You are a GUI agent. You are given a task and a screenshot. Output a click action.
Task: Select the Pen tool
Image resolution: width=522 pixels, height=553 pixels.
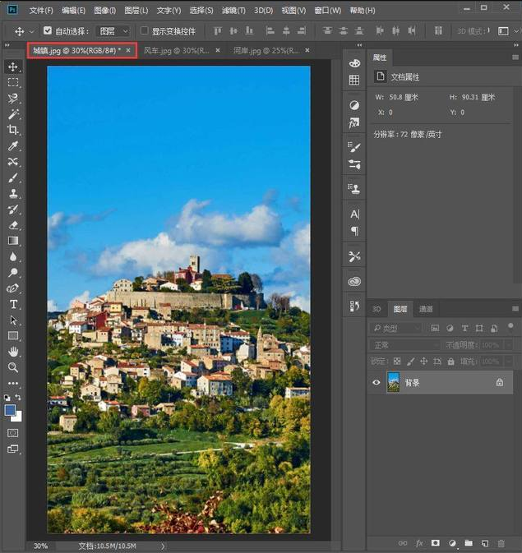point(13,288)
